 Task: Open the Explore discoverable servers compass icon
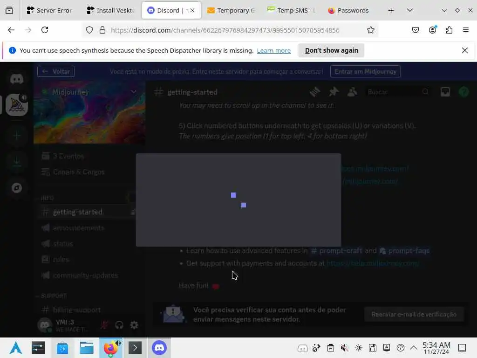point(17,188)
